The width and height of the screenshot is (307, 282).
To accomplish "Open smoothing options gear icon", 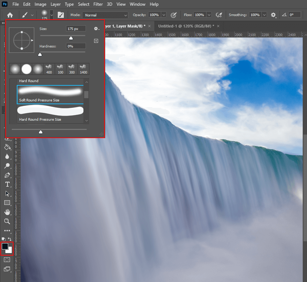I will 273,15.
